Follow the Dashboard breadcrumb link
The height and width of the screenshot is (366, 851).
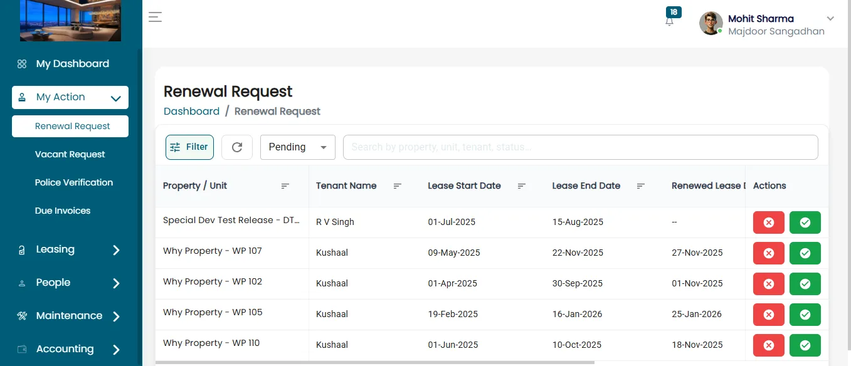[191, 112]
